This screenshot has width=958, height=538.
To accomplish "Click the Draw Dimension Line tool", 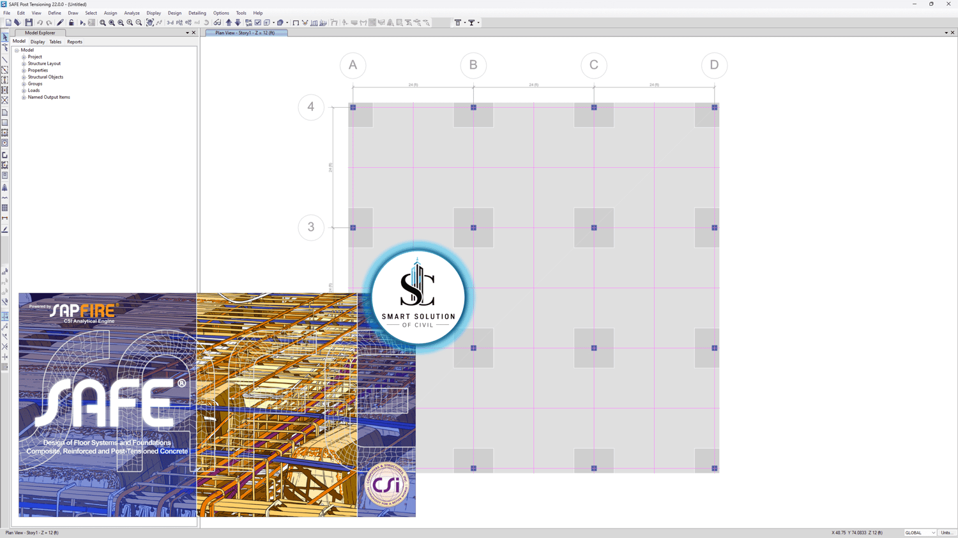I will (5, 218).
